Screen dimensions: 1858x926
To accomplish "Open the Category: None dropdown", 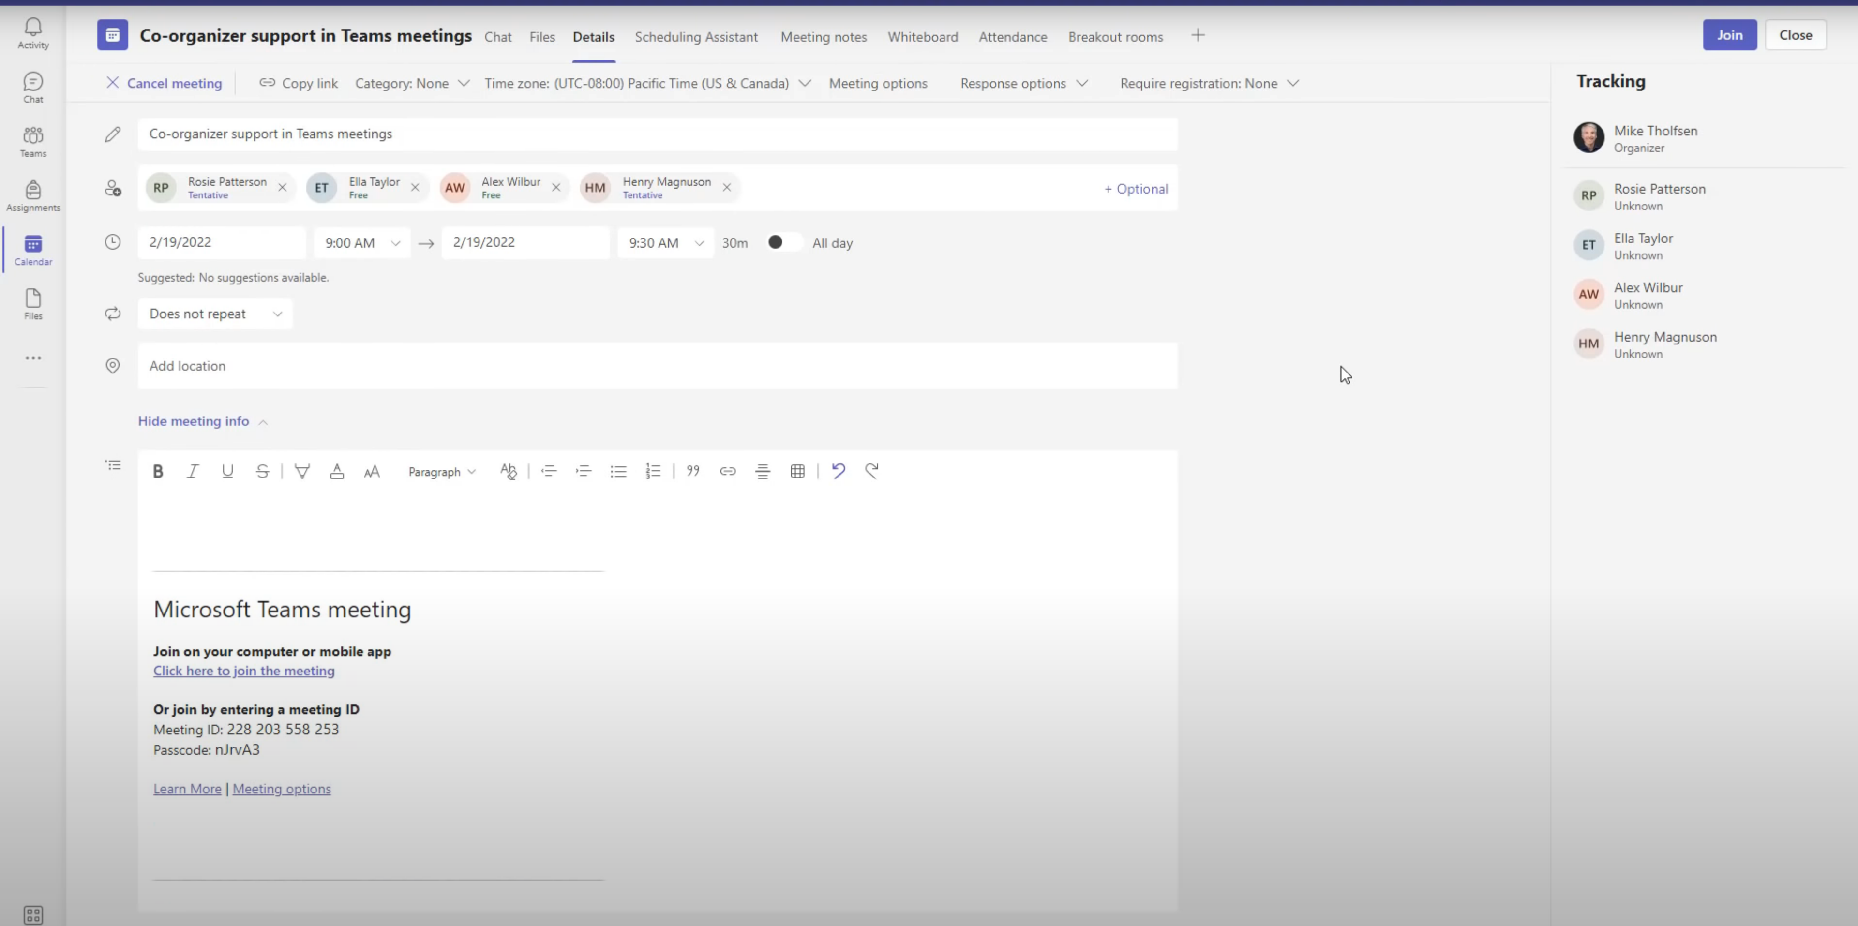I will 412,83.
